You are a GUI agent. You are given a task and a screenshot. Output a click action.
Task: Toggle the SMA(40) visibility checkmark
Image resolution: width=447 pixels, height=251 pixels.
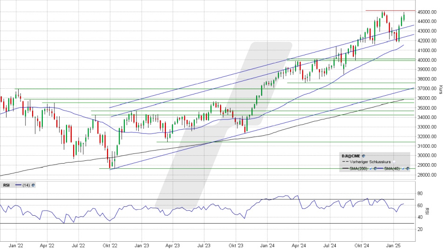click(x=403, y=169)
